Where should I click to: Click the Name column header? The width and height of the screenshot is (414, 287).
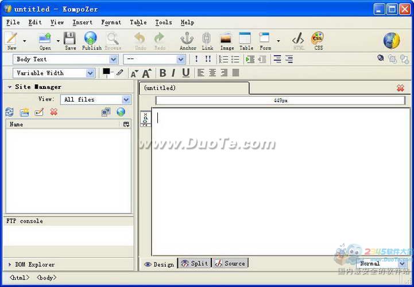(x=64, y=124)
